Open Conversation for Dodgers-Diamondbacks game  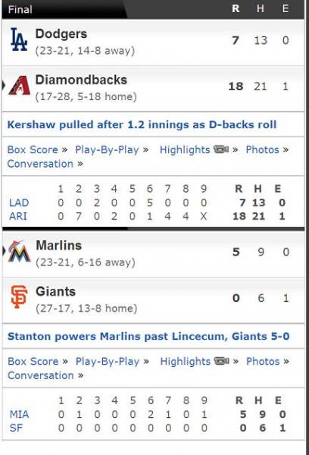pyautogui.click(x=40, y=164)
